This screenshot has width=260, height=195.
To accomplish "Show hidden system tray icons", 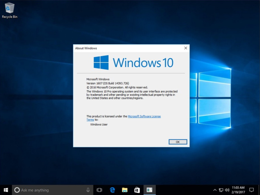I will [215, 190].
